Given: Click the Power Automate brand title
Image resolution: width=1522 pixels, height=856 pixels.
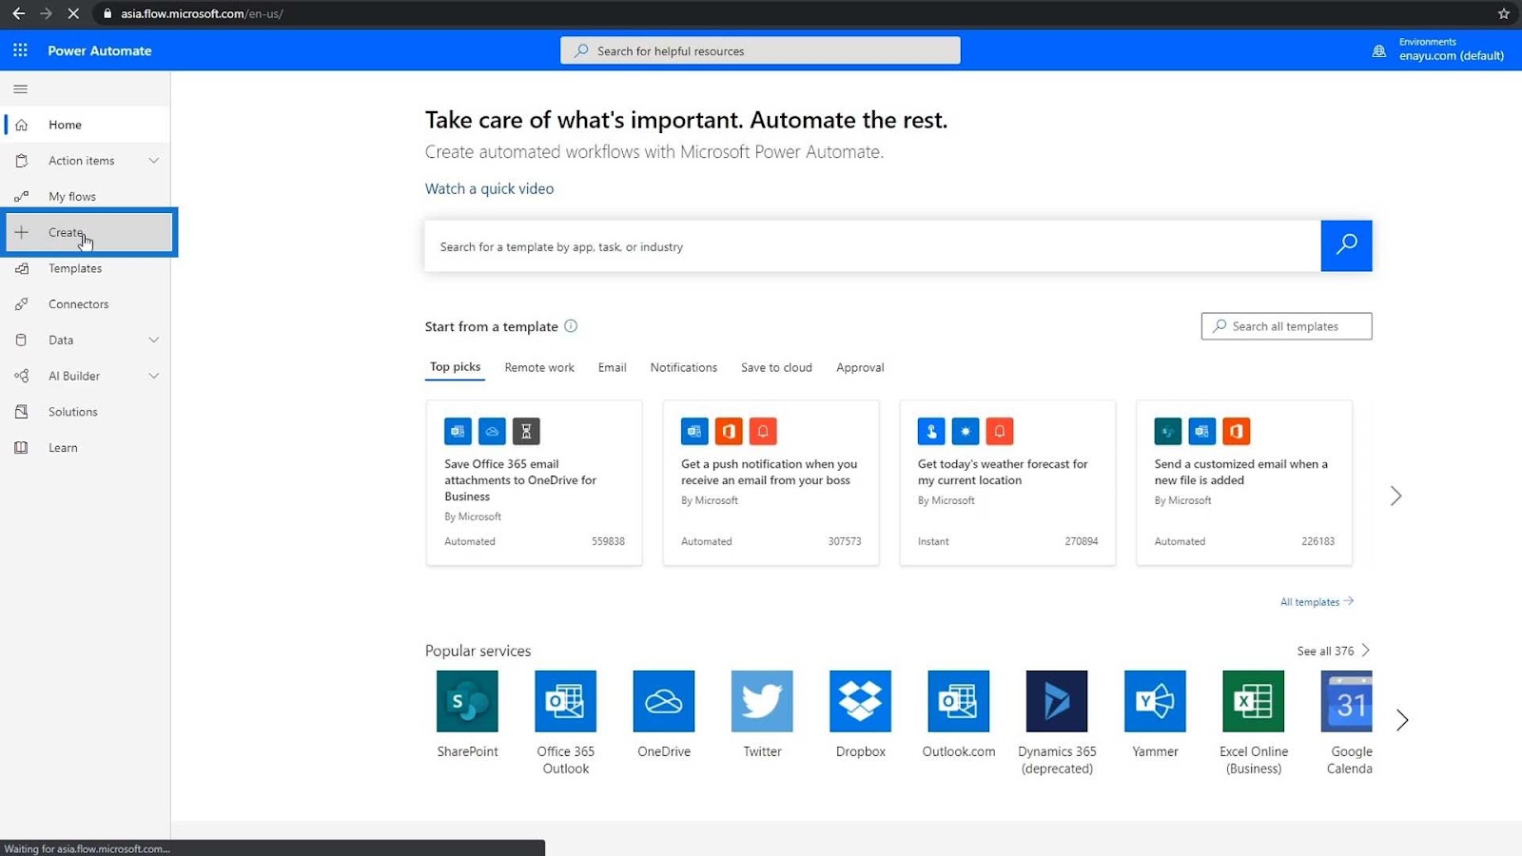Looking at the screenshot, I should click(x=100, y=50).
